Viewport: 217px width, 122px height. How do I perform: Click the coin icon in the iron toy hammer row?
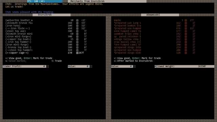click(x=77, y=42)
